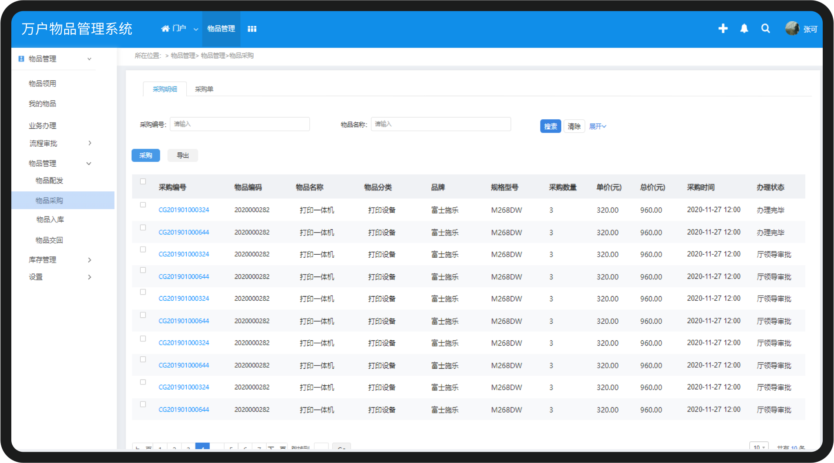Open link CG201901000644 in last row

pos(184,410)
